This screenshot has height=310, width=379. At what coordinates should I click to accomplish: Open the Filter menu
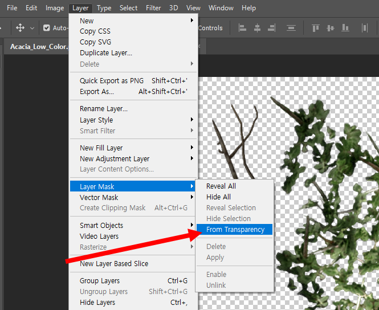tap(153, 8)
